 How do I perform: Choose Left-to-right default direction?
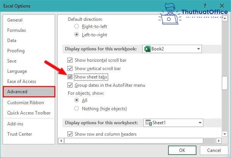[77, 35]
